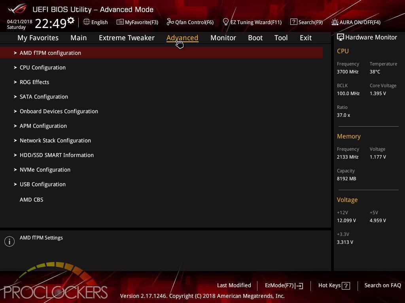Click the EzMode exit arrow icon

[x=299, y=286]
